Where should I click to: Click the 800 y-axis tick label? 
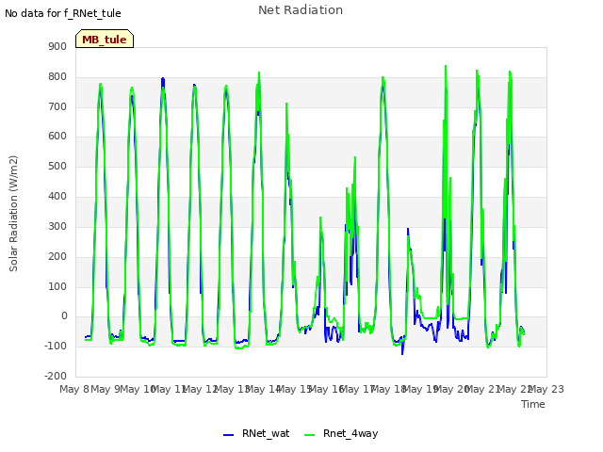point(57,76)
